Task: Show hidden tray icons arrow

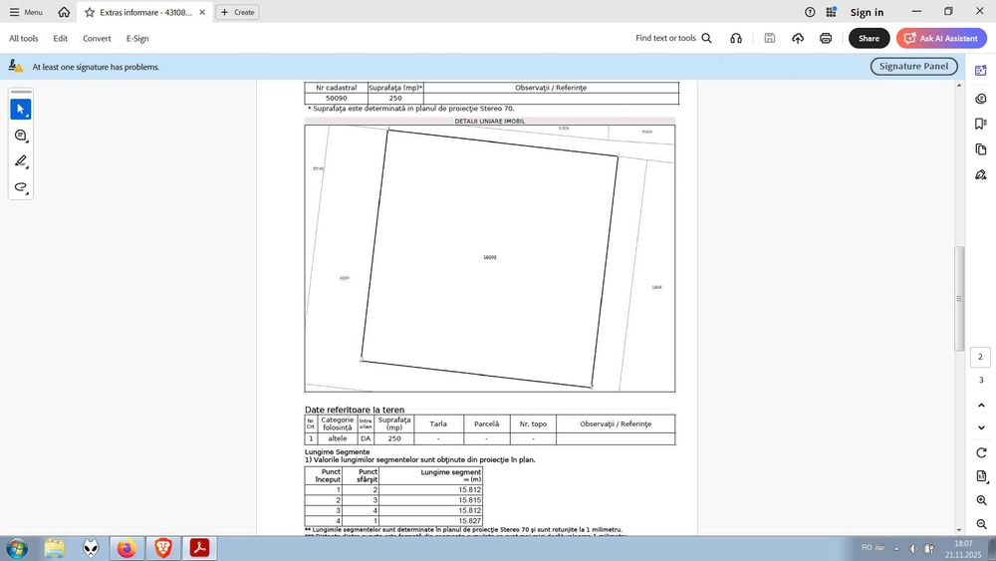Action: (x=896, y=548)
